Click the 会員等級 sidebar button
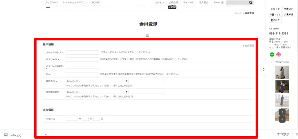 (x=289, y=15)
